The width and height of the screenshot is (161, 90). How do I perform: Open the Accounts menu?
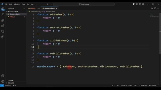tap(3, 76)
